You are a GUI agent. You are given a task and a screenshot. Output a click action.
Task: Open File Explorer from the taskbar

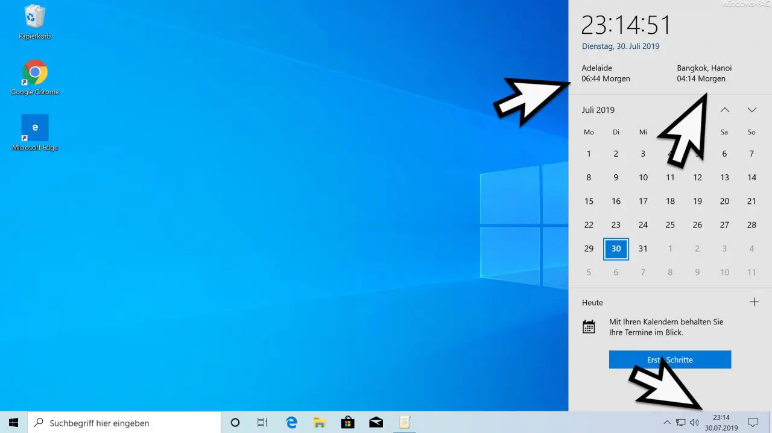click(x=319, y=423)
